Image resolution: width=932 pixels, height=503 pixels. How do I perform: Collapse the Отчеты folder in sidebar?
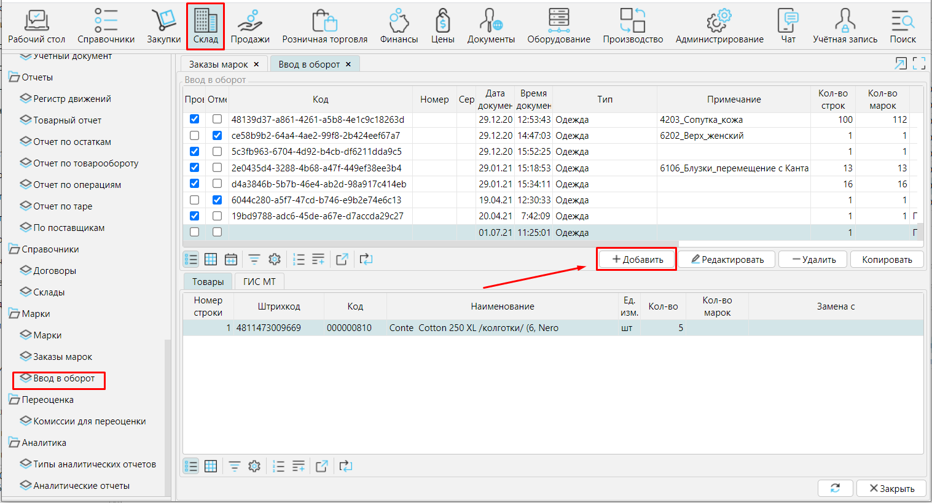coord(14,77)
